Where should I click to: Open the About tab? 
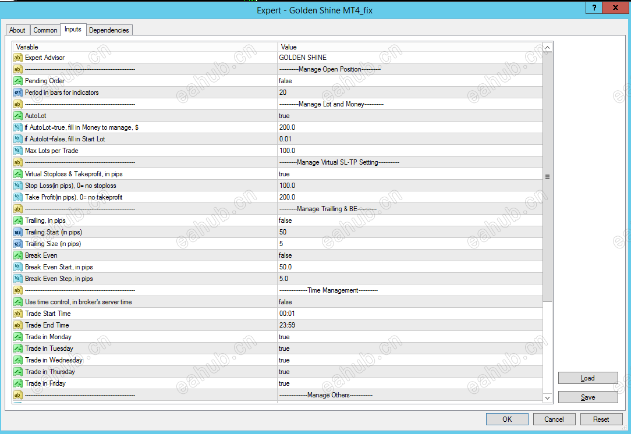tap(17, 30)
